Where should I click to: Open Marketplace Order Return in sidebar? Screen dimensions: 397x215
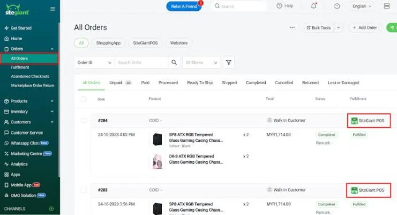32,86
